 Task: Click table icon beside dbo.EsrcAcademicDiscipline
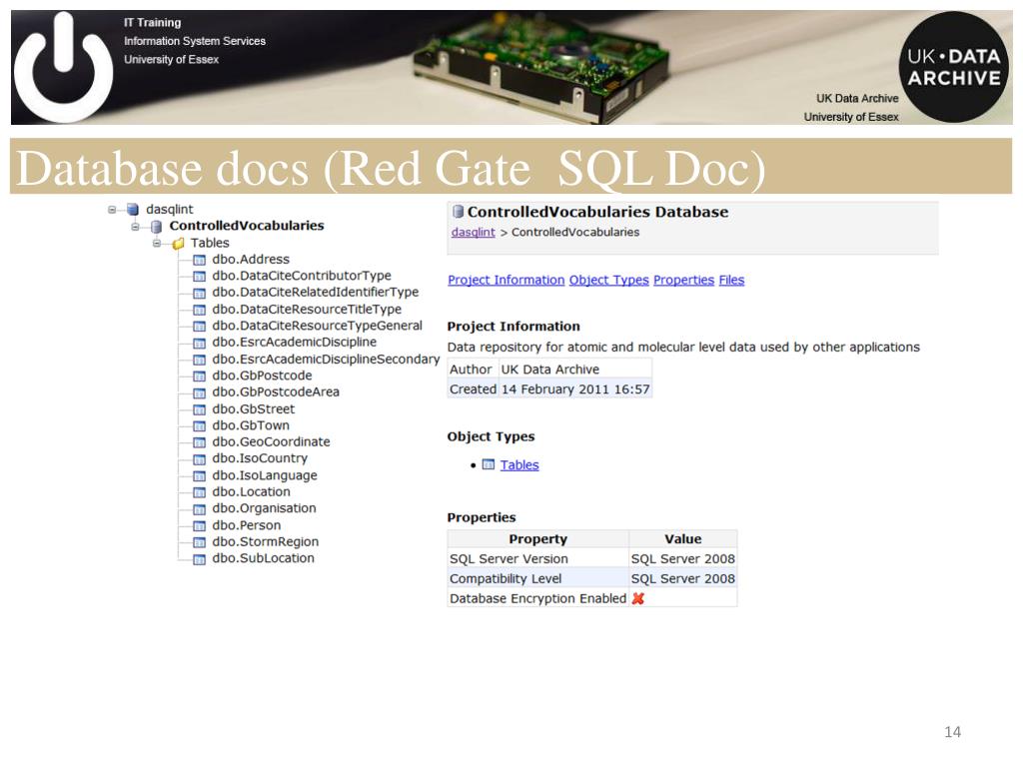tap(200, 344)
